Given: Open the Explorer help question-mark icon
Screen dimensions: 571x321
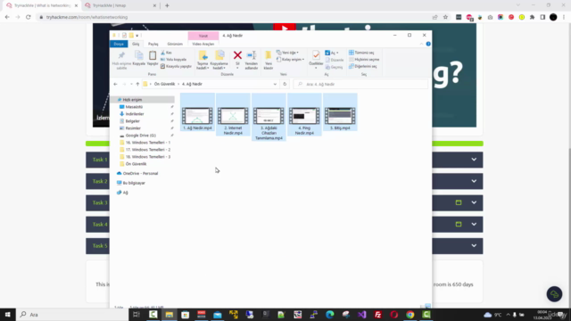Looking at the screenshot, I should pos(428,44).
